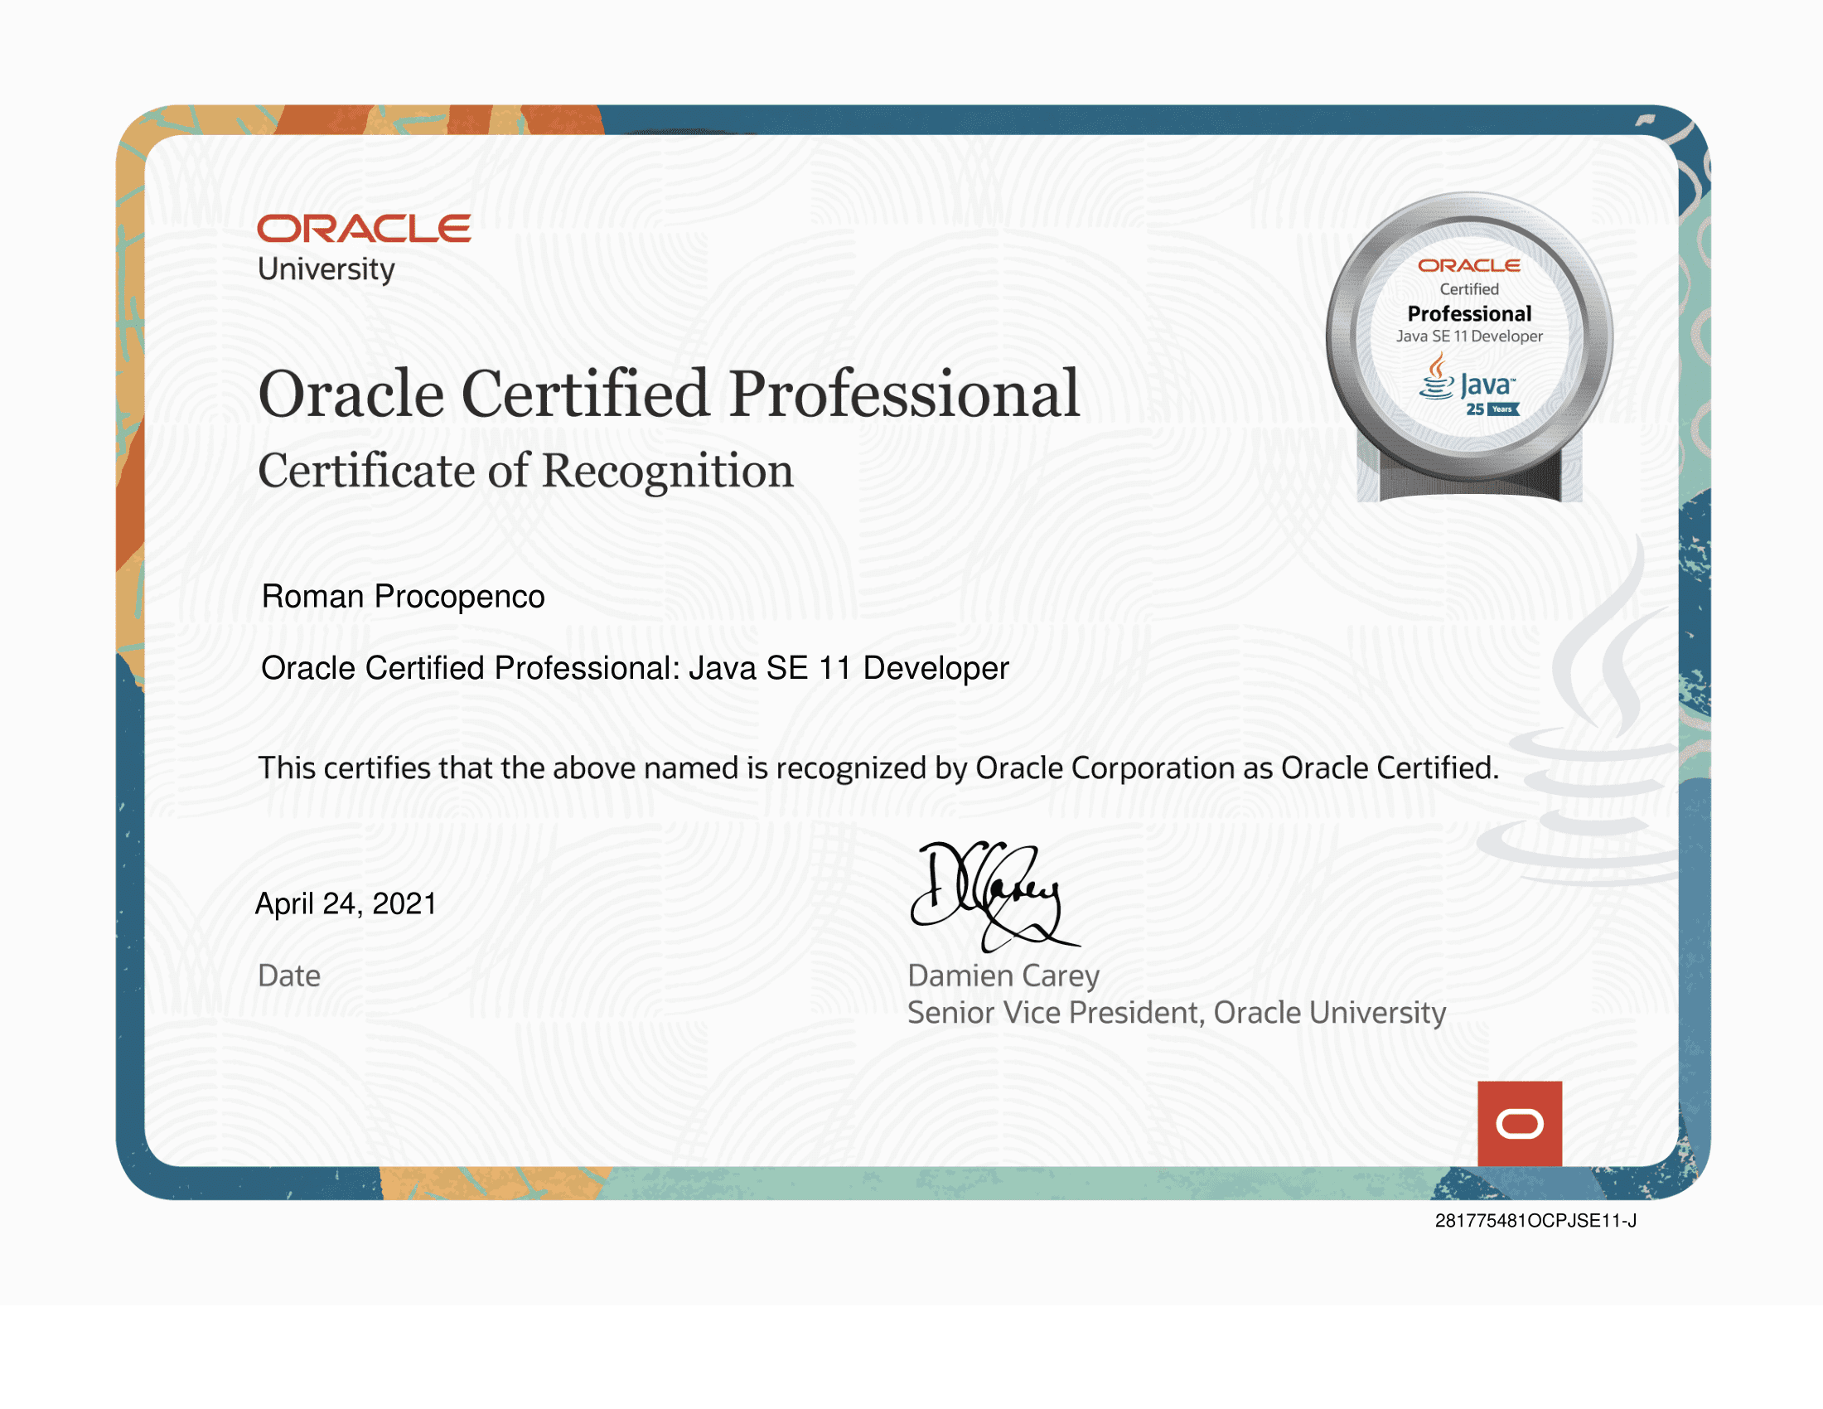Click the '25 Years' label in the badge
Screen dimensions: 1823x1409
click(x=1492, y=409)
